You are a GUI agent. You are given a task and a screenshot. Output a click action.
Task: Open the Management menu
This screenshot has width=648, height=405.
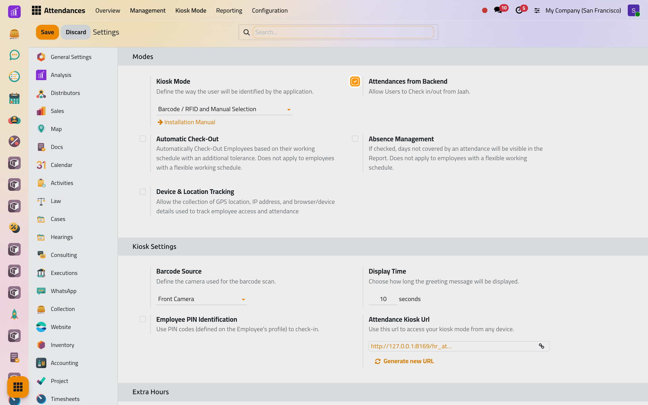[148, 10]
